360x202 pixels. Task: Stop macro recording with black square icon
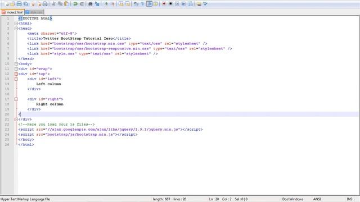[170, 4]
